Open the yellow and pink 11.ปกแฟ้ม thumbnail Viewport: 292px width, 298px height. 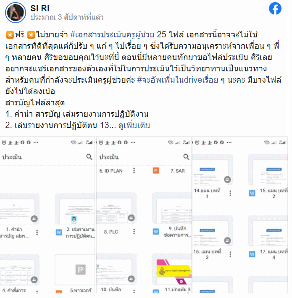click(172, 269)
